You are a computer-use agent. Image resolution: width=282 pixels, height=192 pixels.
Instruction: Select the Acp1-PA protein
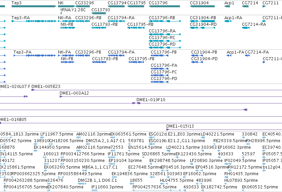tap(229, 56)
